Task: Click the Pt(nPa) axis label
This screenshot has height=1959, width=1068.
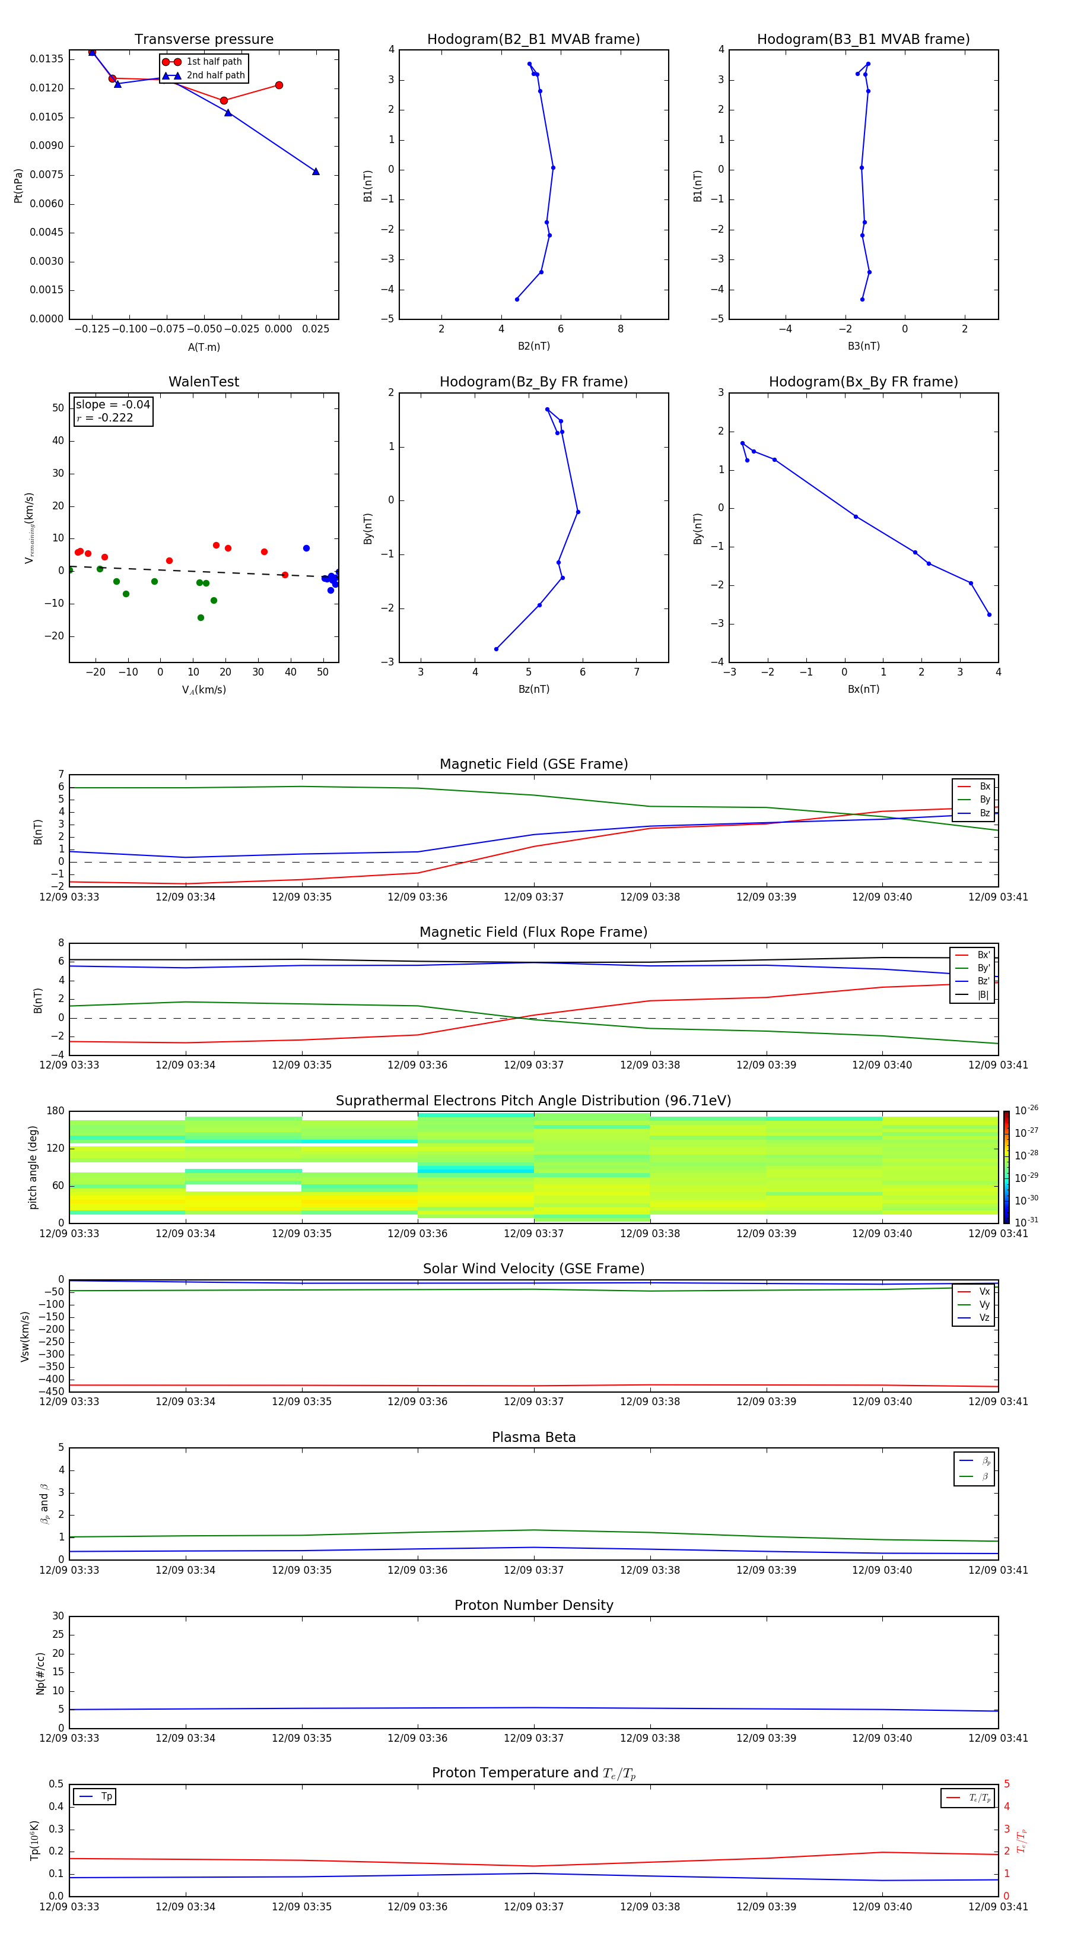Action: click(x=18, y=186)
